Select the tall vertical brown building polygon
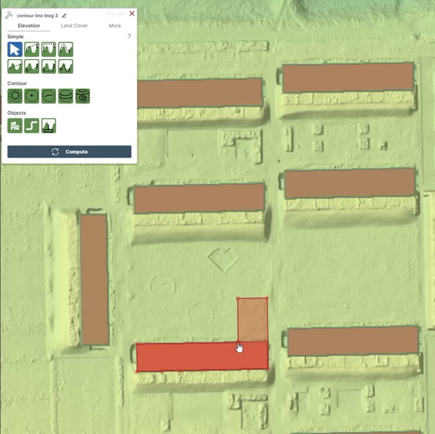The height and width of the screenshot is (434, 435). [95, 279]
